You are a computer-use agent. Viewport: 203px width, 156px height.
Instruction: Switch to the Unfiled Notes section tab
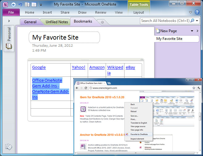point(57,22)
